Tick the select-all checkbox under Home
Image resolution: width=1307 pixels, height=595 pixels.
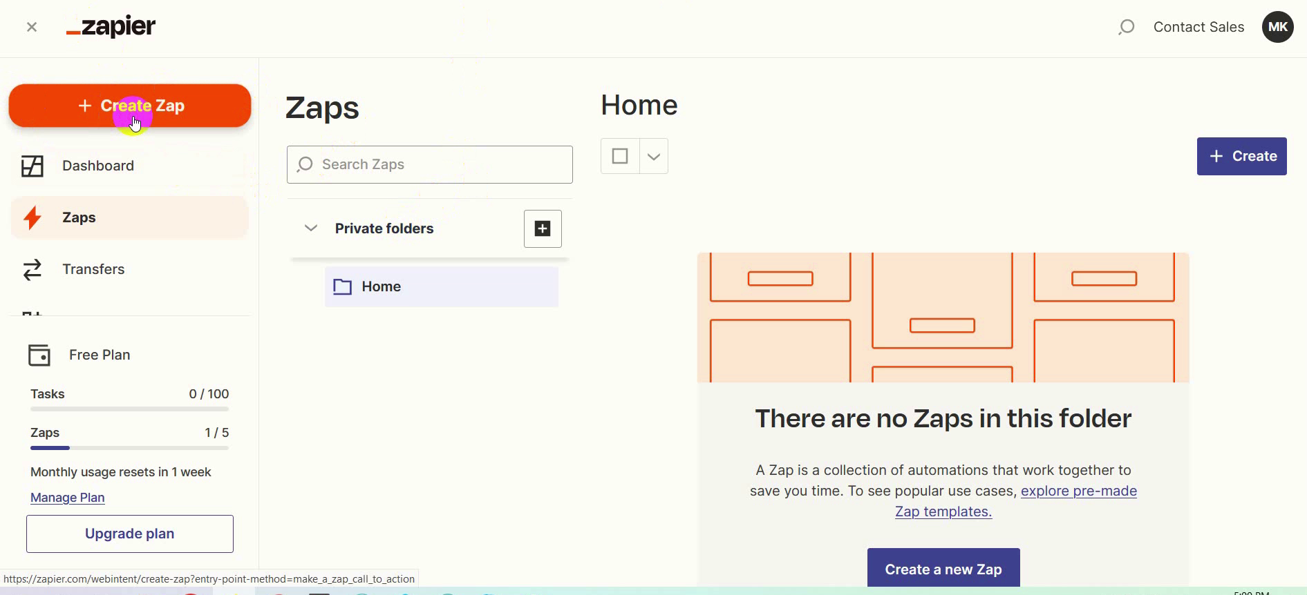point(620,156)
